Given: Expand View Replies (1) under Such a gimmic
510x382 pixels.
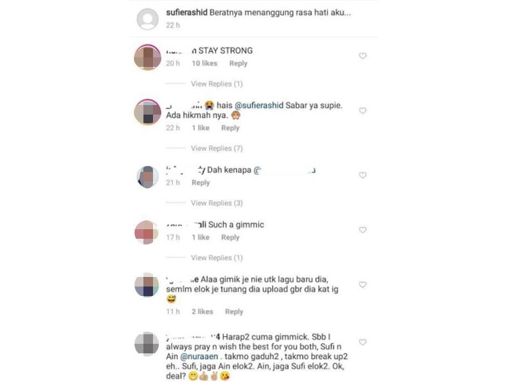Looking at the screenshot, I should point(217,258).
